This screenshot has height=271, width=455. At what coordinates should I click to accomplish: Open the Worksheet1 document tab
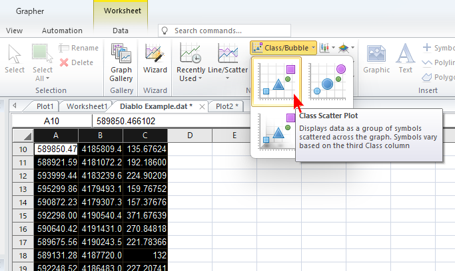(x=87, y=106)
